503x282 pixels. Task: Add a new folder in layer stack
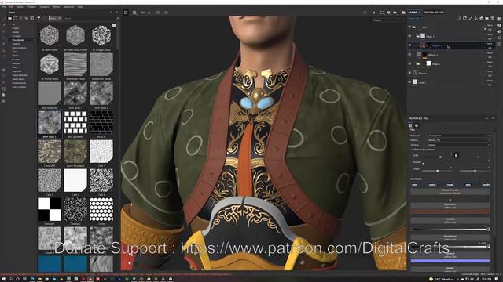click(x=486, y=19)
